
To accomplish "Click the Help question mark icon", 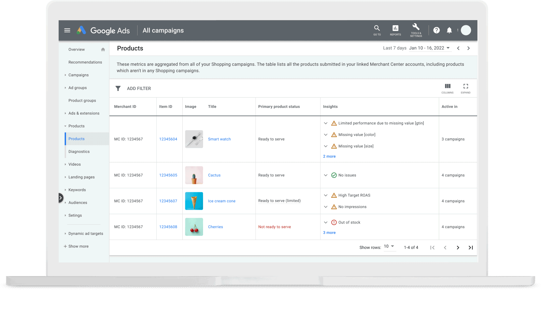I will (x=436, y=30).
